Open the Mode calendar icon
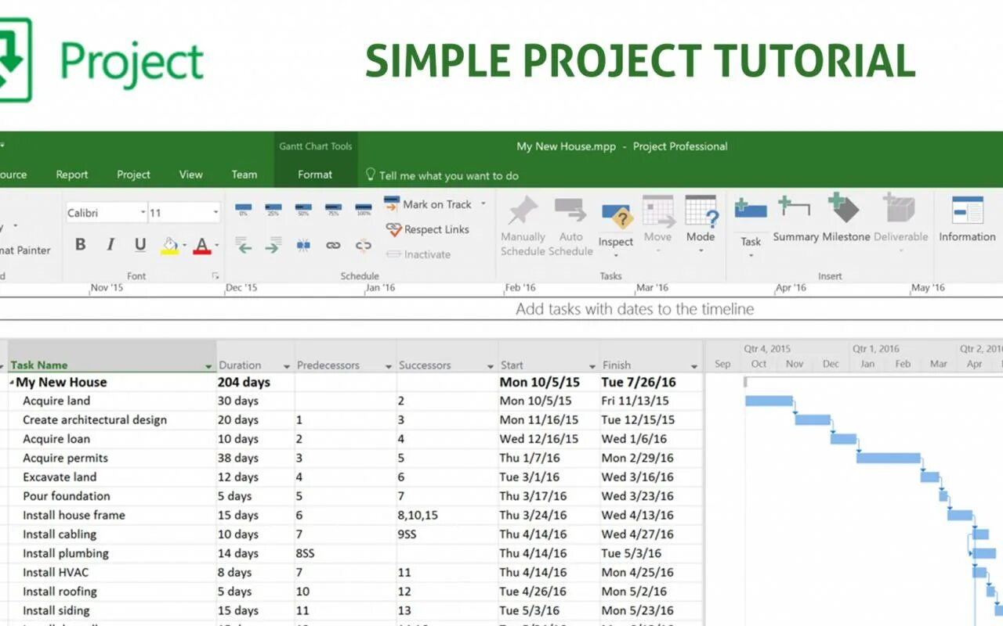1003x626 pixels. click(701, 211)
